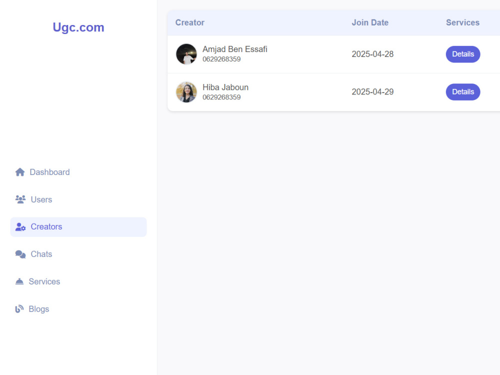Click Amjad Ben Essafi's profile picture
Screen dimensions: 500x375
tap(186, 54)
